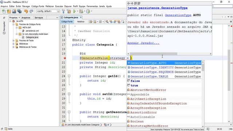This screenshot has width=233, height=131.
Task: Click the Find Previous Occurrence editor icon
Action: [111, 22]
